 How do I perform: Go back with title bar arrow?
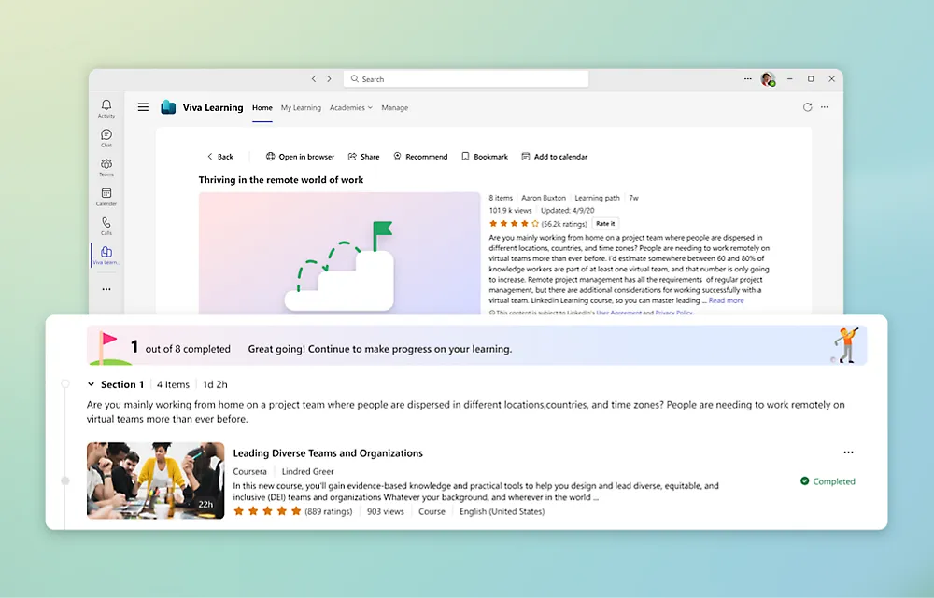314,78
